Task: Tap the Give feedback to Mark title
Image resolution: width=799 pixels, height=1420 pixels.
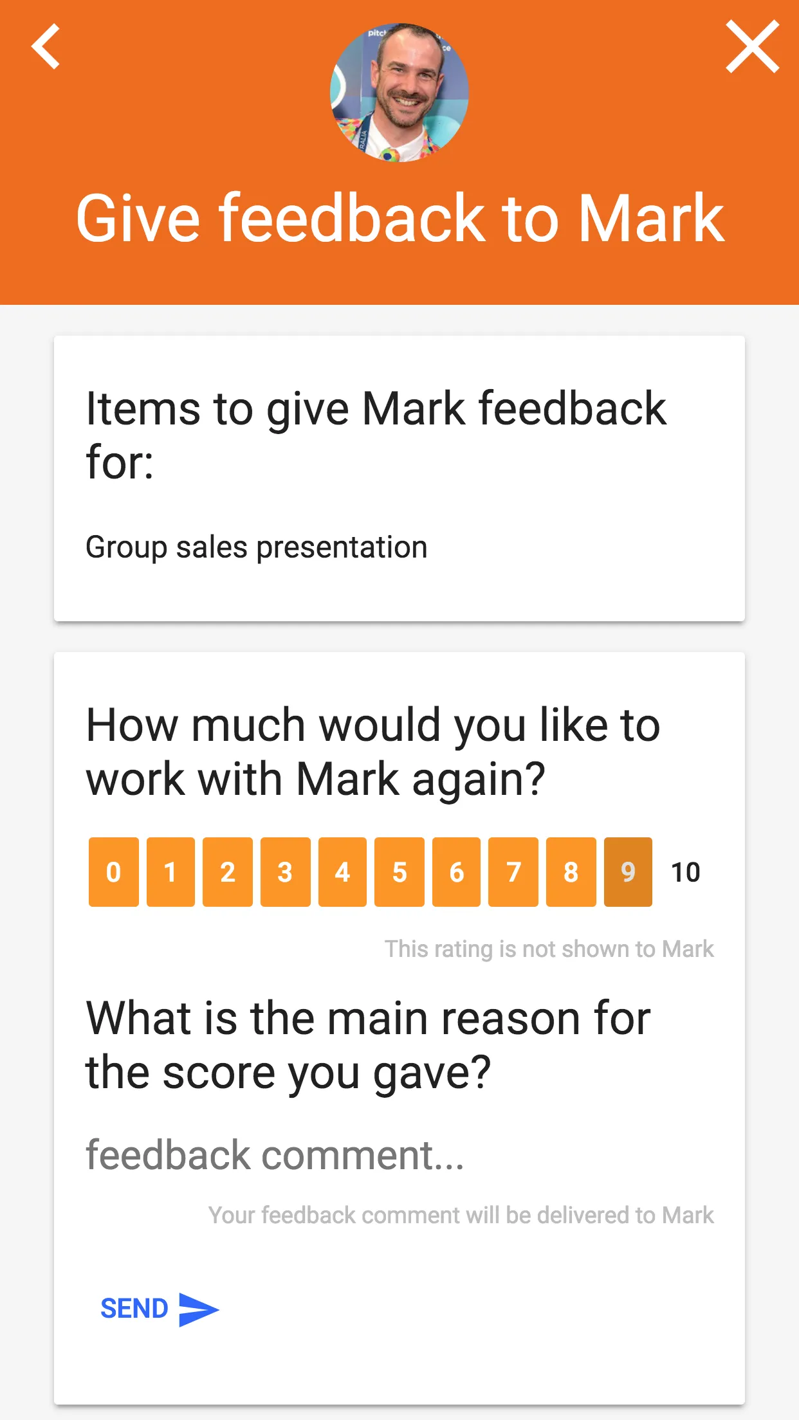Action: point(399,219)
